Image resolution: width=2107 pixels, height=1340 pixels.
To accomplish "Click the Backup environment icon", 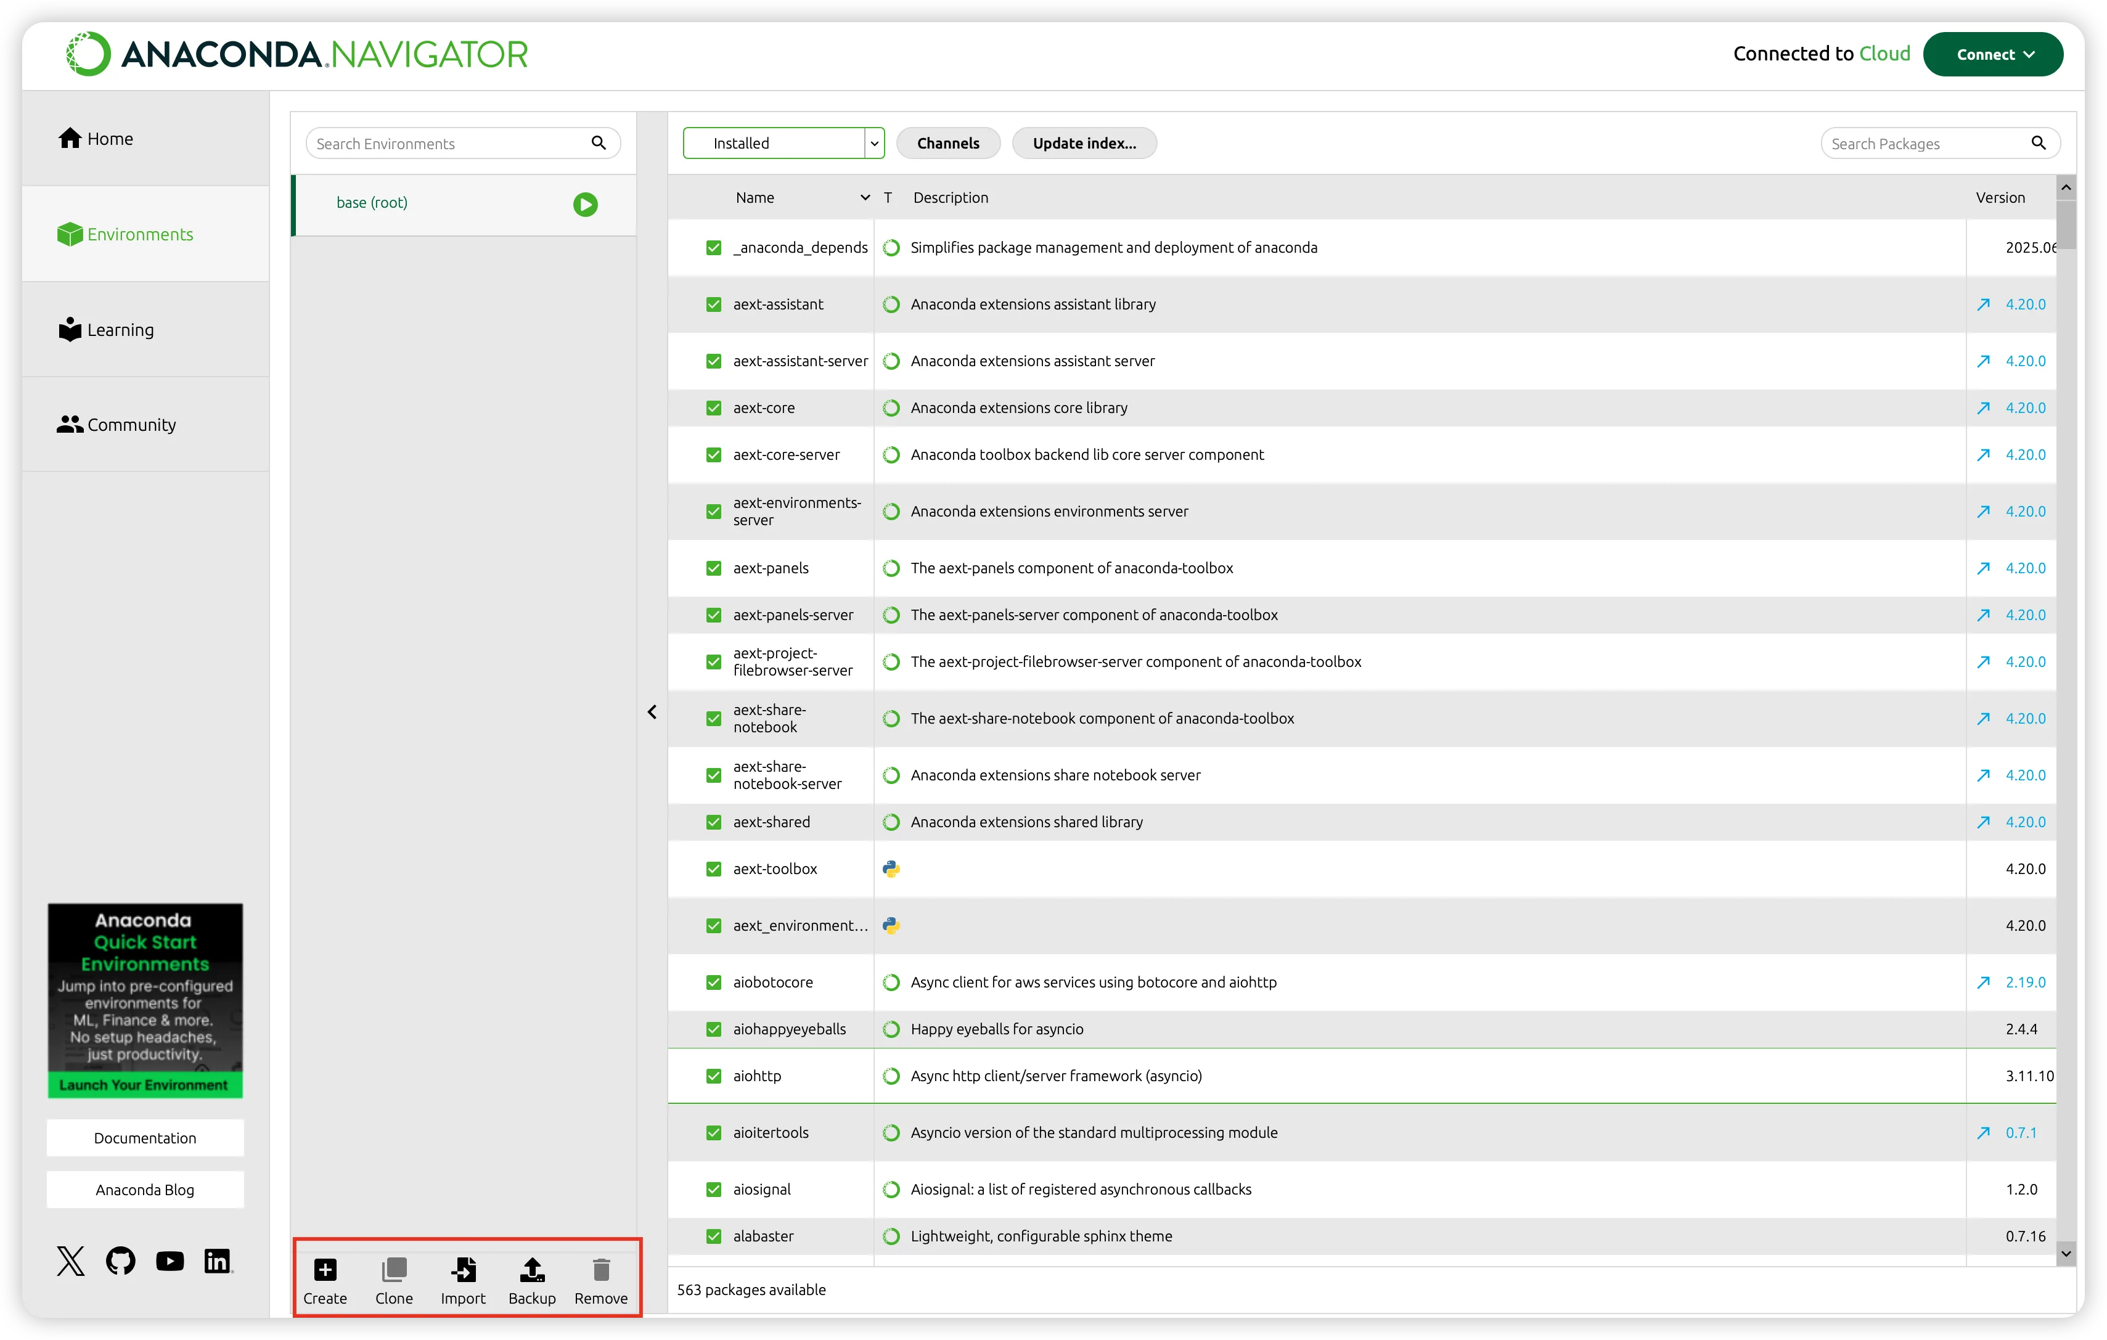I will 532,1269.
